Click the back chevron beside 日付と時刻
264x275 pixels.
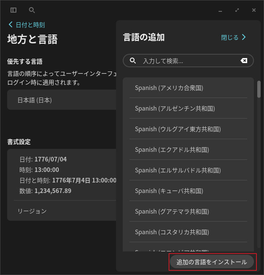11,25
